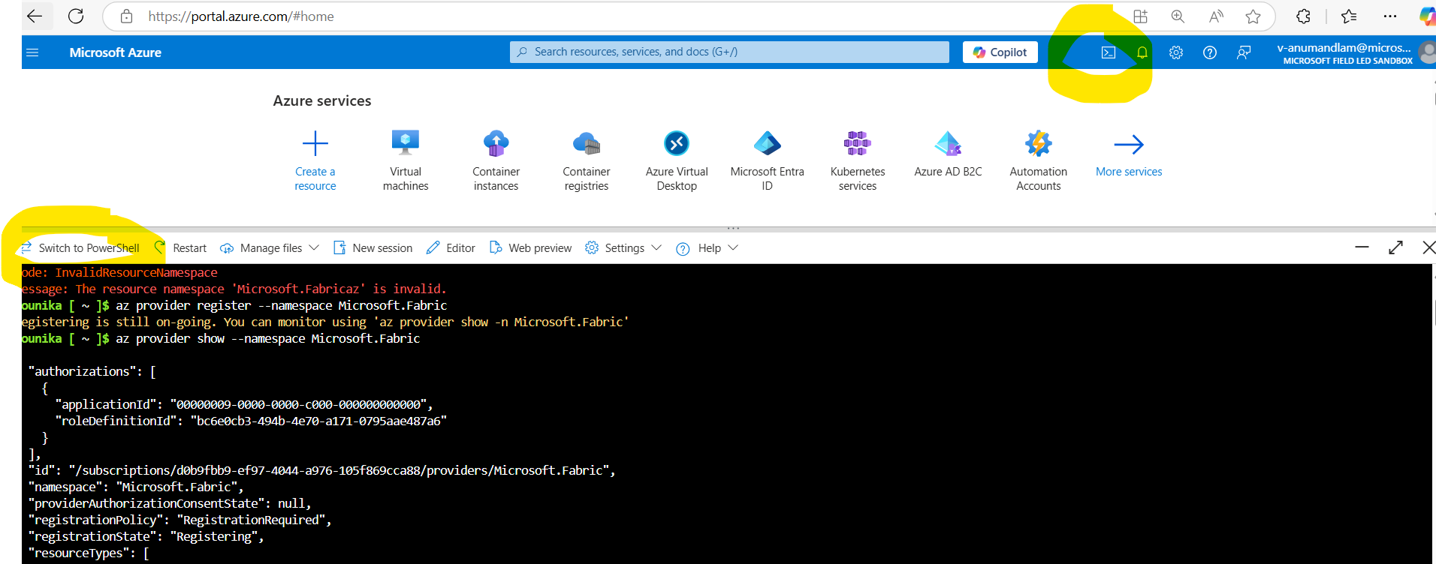Open Web preview in Cloud Shell
This screenshot has width=1436, height=564.
tap(530, 248)
